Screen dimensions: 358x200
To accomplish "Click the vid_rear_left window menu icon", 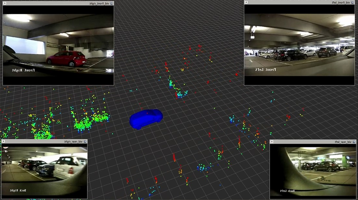I will tap(354, 142).
